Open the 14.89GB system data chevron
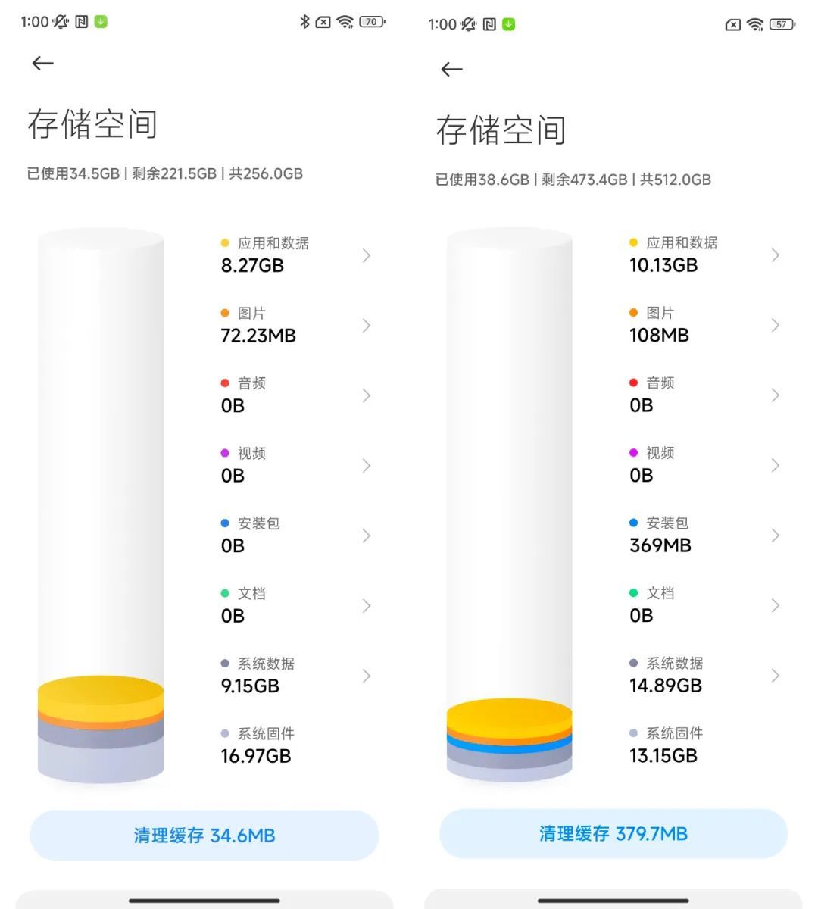This screenshot has width=818, height=909. pyautogui.click(x=775, y=676)
